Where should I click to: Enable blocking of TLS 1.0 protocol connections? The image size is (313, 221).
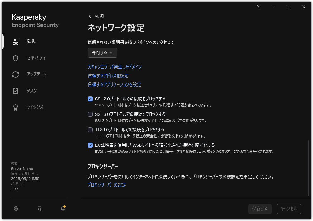tap(90, 129)
